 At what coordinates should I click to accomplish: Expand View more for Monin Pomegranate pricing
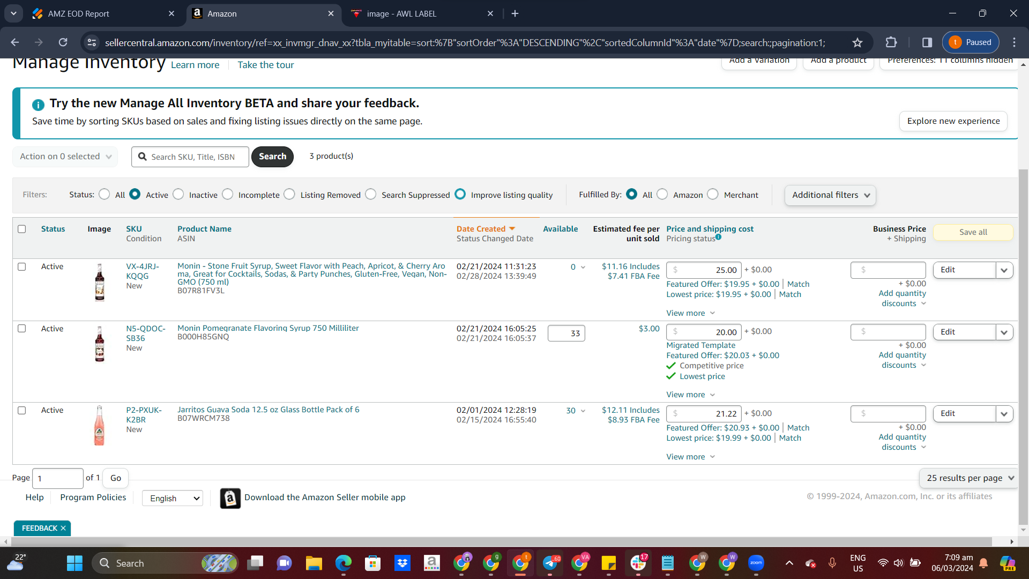pyautogui.click(x=690, y=395)
